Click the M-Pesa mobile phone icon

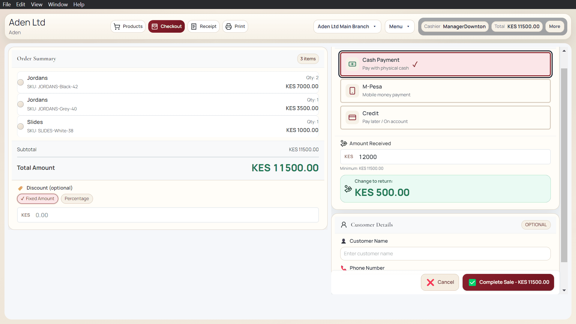(x=352, y=91)
